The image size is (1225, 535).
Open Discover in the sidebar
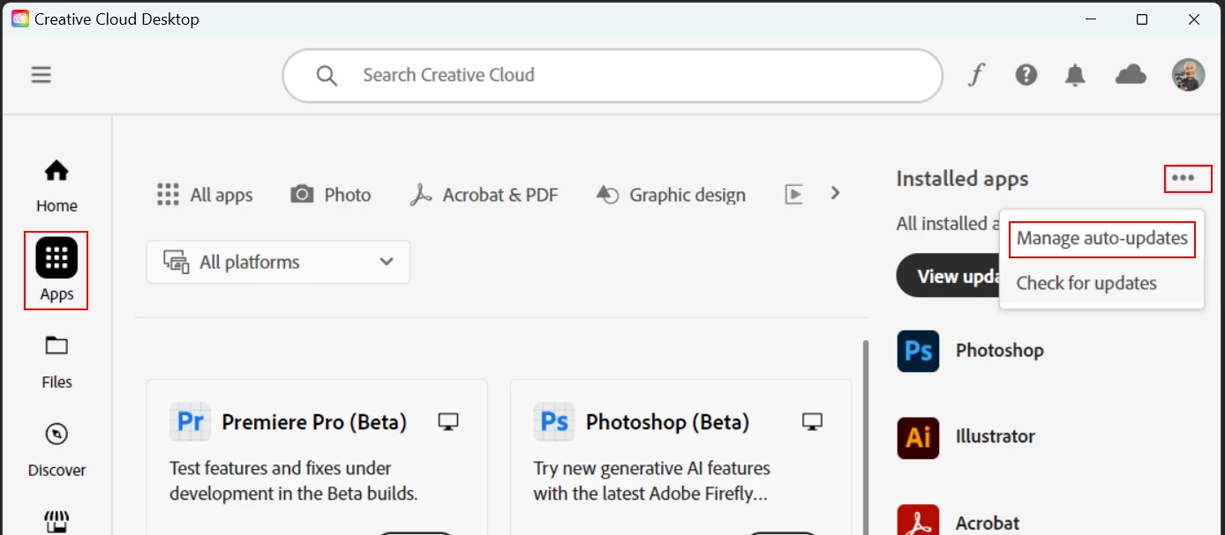[56, 450]
